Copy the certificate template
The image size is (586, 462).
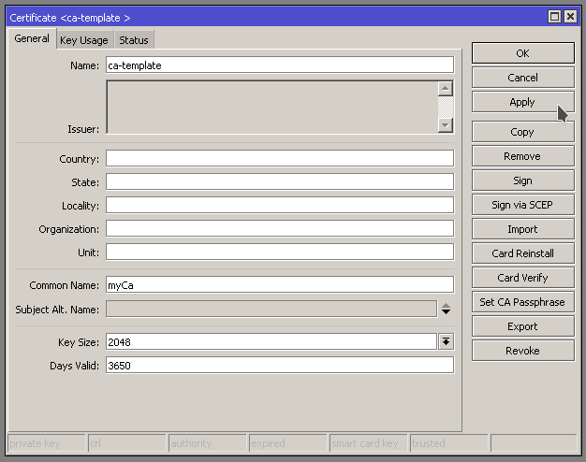tap(522, 132)
